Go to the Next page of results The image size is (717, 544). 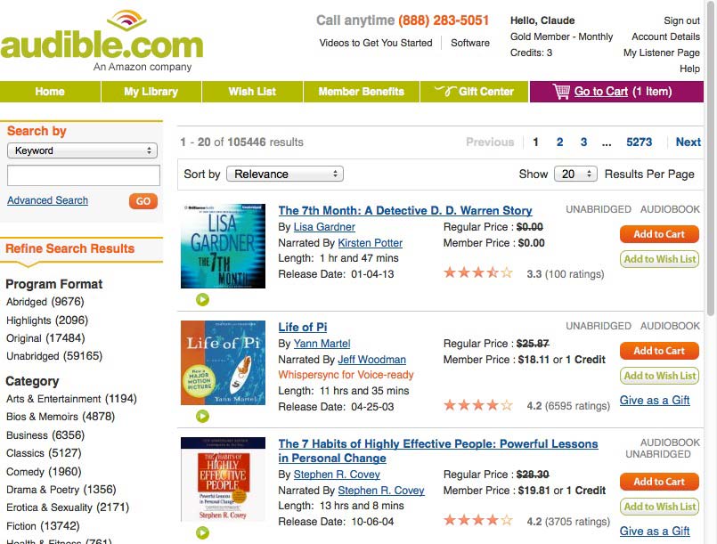(687, 142)
